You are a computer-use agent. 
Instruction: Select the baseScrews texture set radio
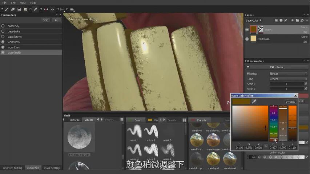point(3,37)
